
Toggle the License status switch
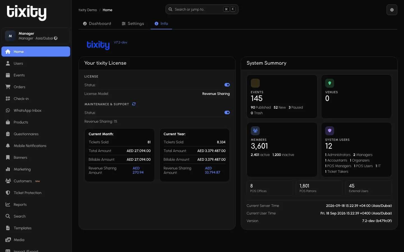coord(227,85)
